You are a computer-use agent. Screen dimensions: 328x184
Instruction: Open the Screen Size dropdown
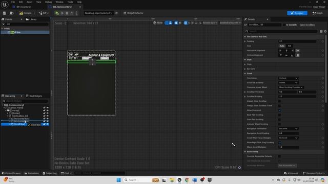pos(210,23)
